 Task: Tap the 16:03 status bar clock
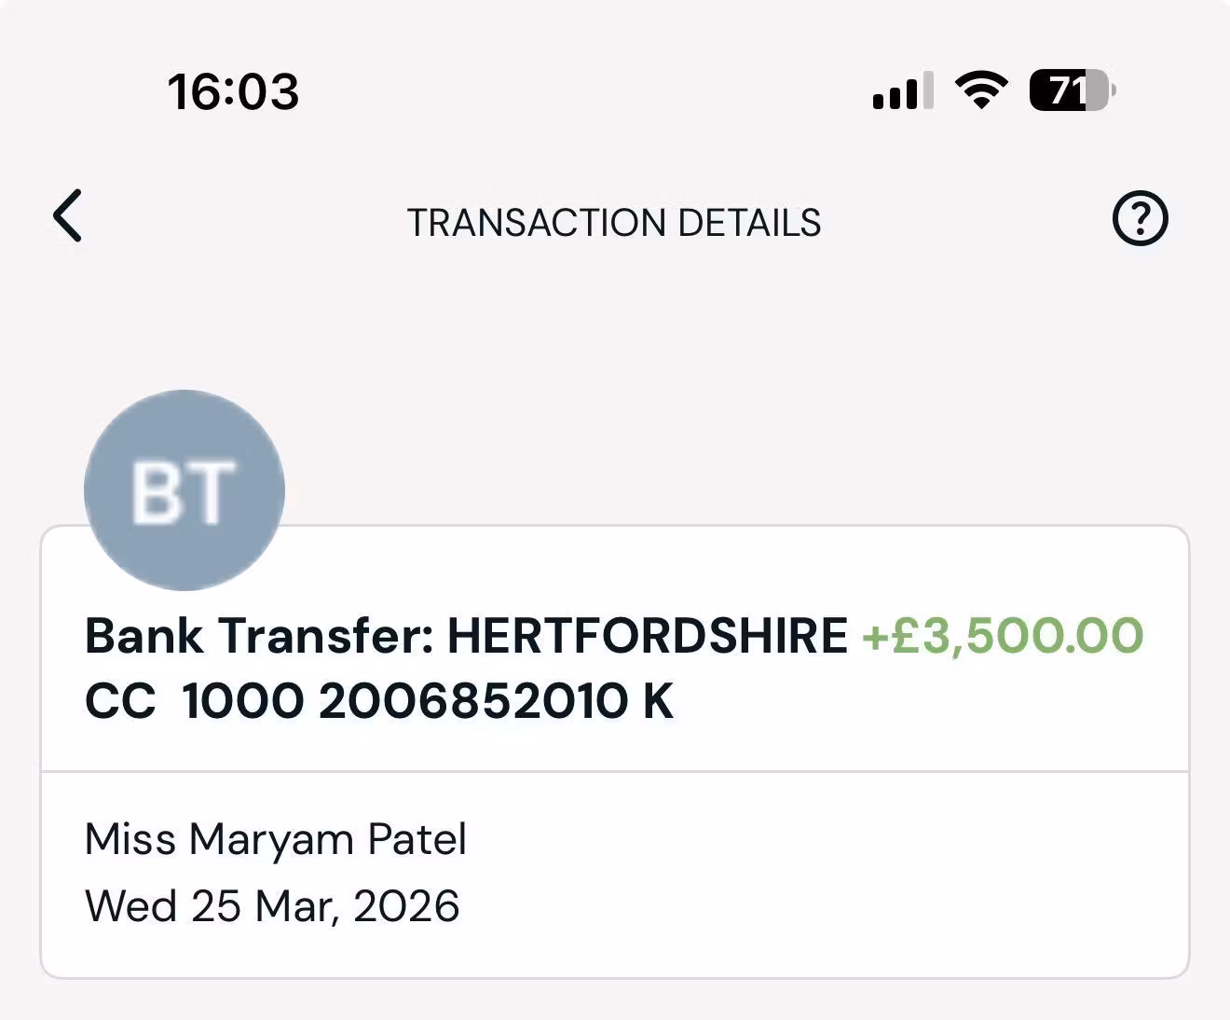(233, 91)
